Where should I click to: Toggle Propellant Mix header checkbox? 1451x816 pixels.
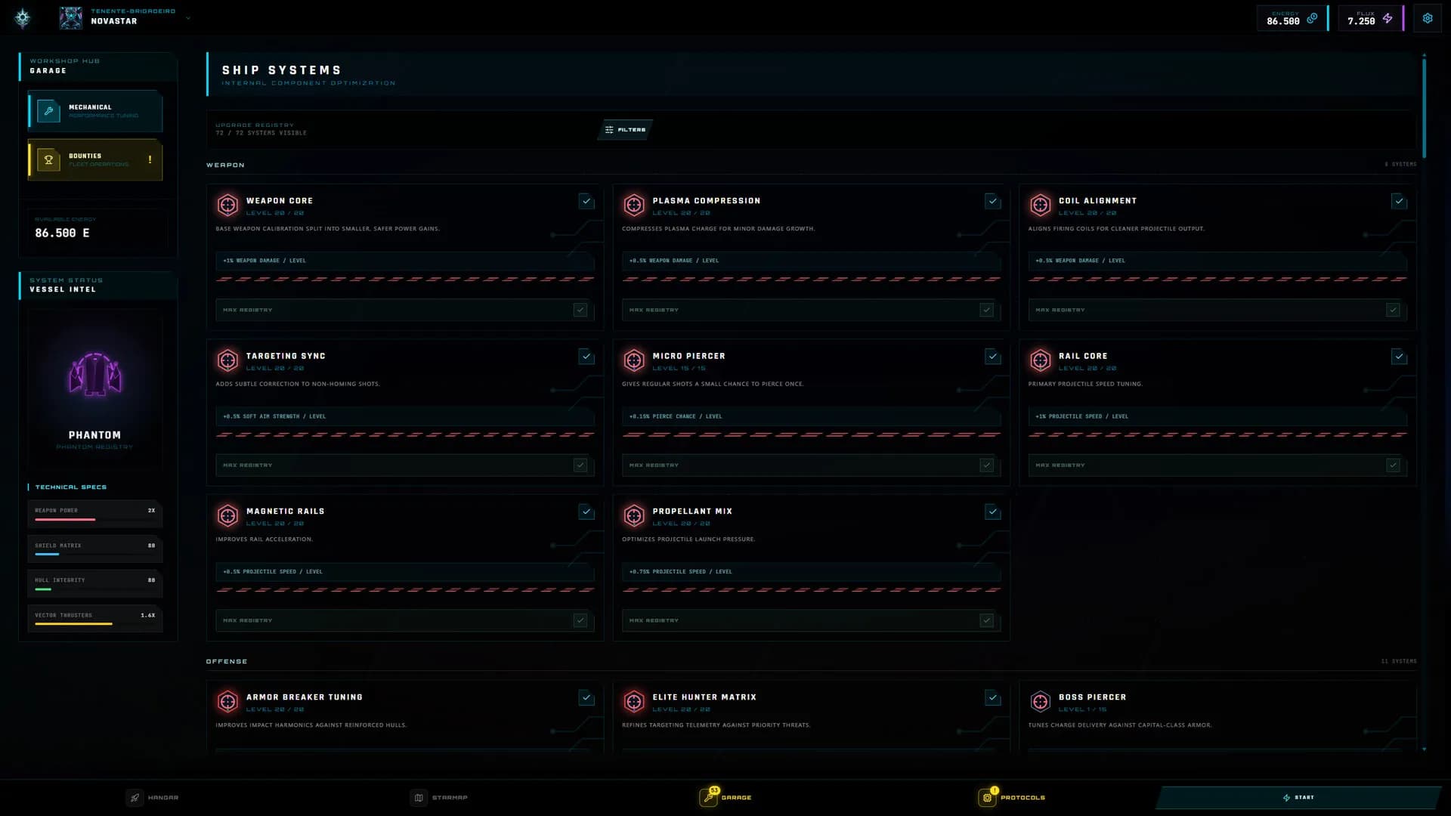coord(993,512)
